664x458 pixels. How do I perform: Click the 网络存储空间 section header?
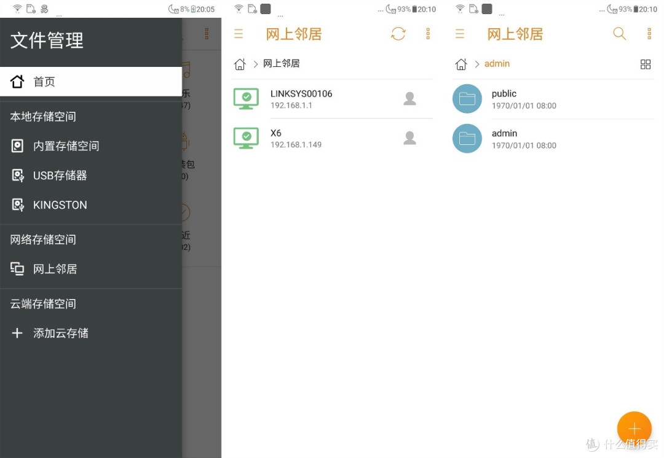point(43,239)
